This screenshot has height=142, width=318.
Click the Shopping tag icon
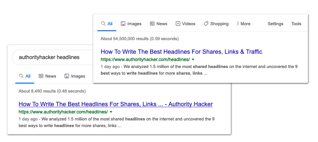[x=206, y=24]
